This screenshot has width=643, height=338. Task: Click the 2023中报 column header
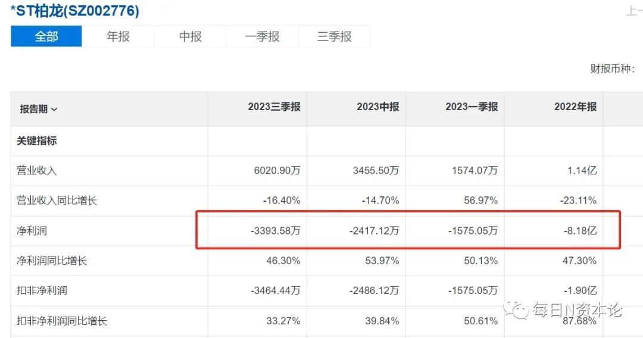[377, 107]
